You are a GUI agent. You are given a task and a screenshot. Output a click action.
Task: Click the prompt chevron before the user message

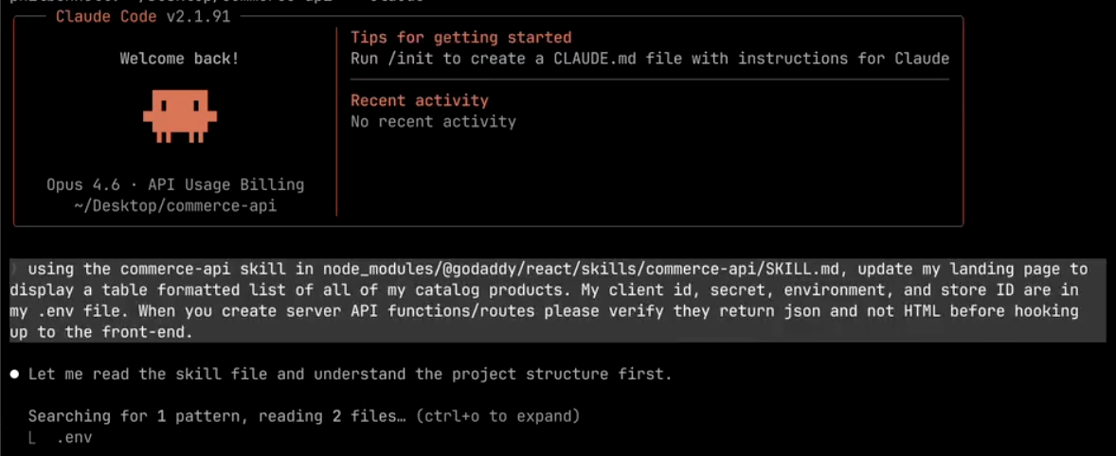(x=14, y=270)
